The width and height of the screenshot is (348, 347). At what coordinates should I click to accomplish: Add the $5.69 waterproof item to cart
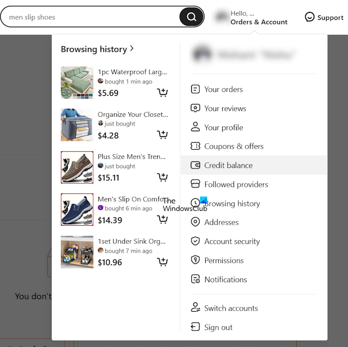[x=162, y=93]
